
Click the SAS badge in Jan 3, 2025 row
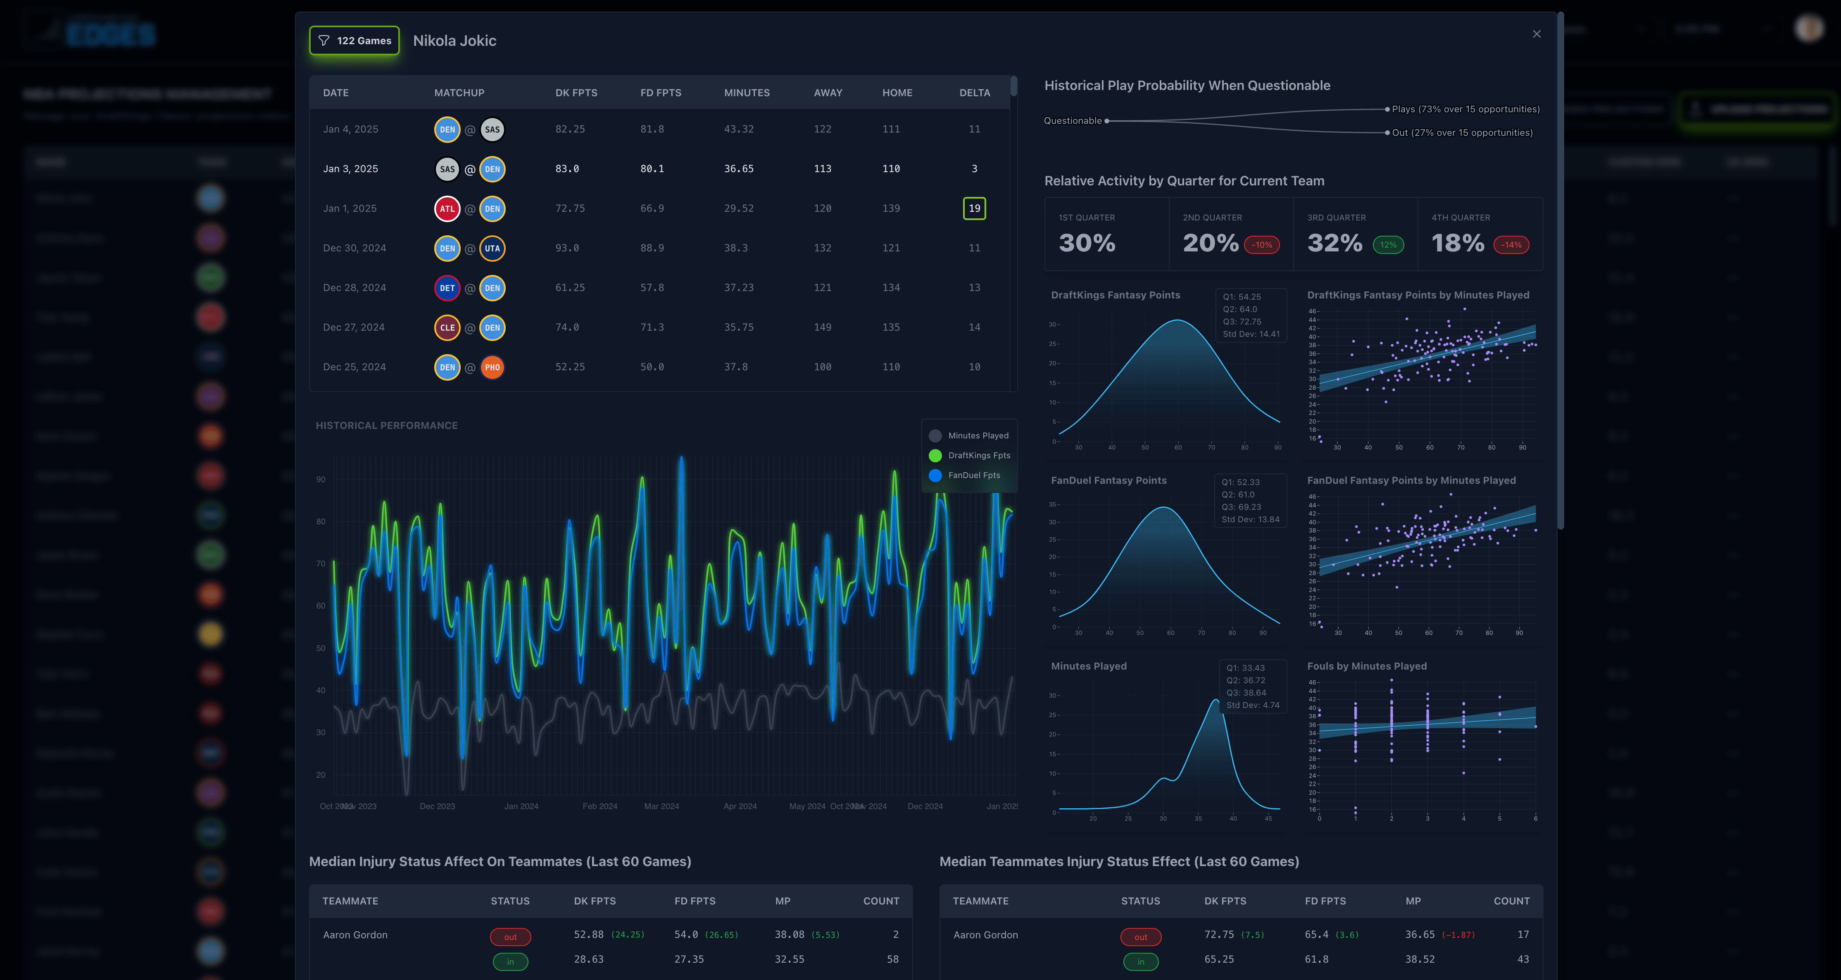coord(447,169)
